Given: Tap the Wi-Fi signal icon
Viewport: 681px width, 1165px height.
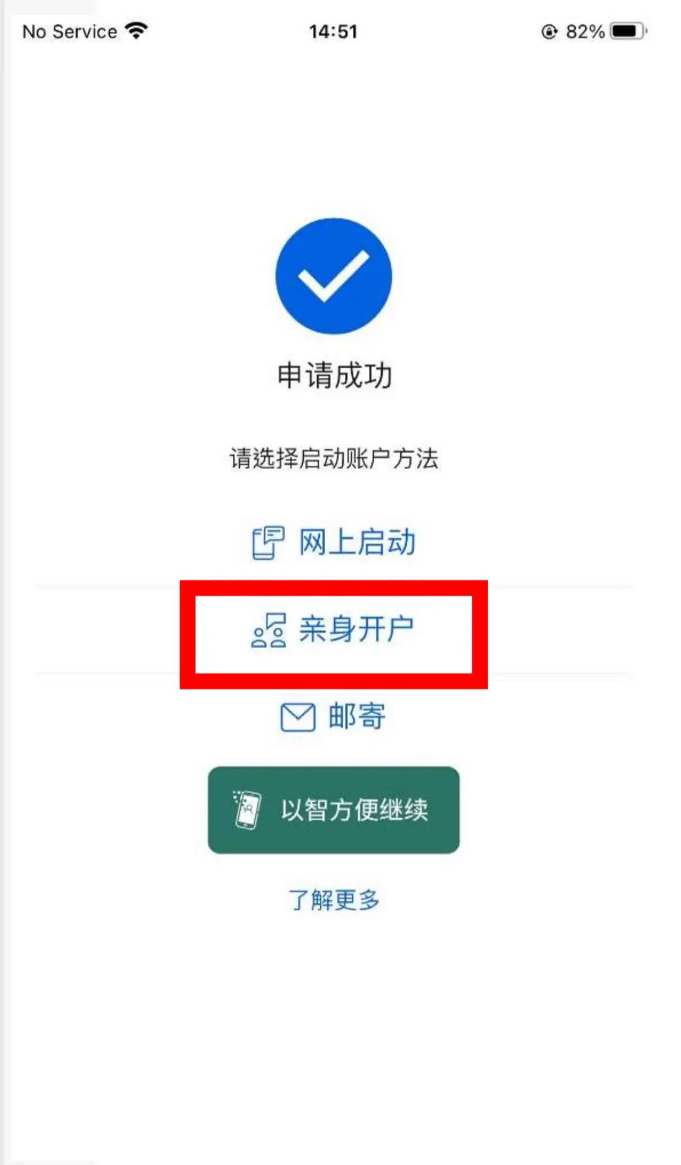Looking at the screenshot, I should click(x=136, y=30).
